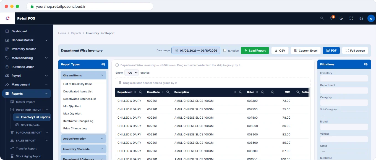Open Purchase Order in the sidebar

coord(27,67)
